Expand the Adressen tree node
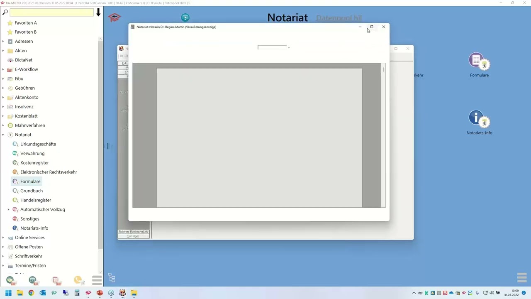The height and width of the screenshot is (299, 531). pyautogui.click(x=3, y=41)
